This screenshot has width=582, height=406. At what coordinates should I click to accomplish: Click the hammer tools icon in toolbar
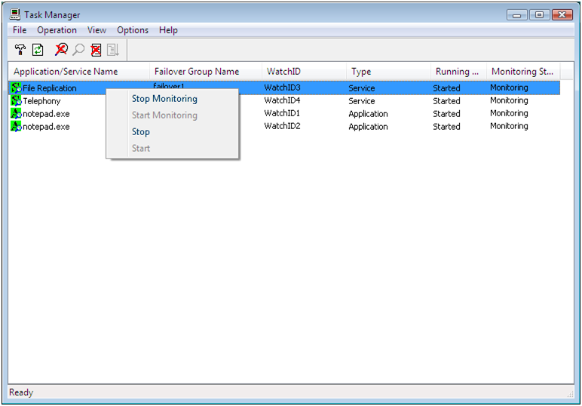(20, 50)
